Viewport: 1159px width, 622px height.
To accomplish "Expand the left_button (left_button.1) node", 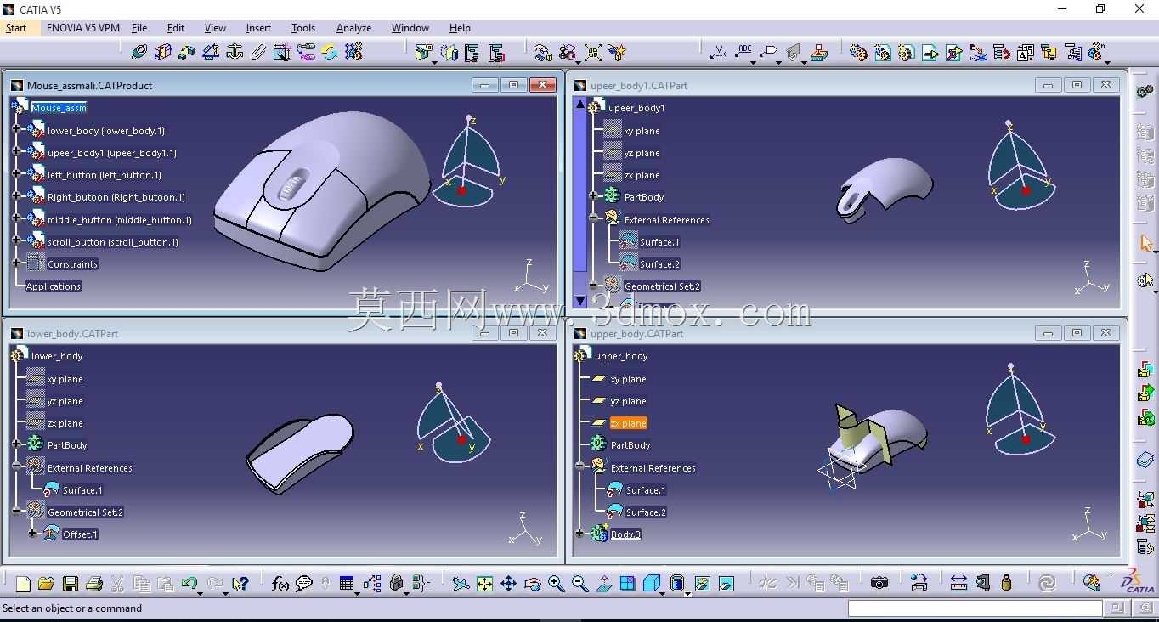I will point(16,173).
